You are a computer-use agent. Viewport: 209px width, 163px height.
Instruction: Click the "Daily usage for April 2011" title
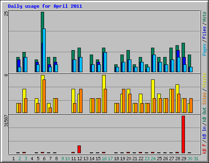tap(45, 7)
